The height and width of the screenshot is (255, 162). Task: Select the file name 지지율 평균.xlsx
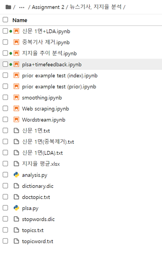tap(41, 164)
